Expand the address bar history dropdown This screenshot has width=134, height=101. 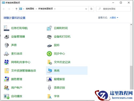[x=86, y=9]
